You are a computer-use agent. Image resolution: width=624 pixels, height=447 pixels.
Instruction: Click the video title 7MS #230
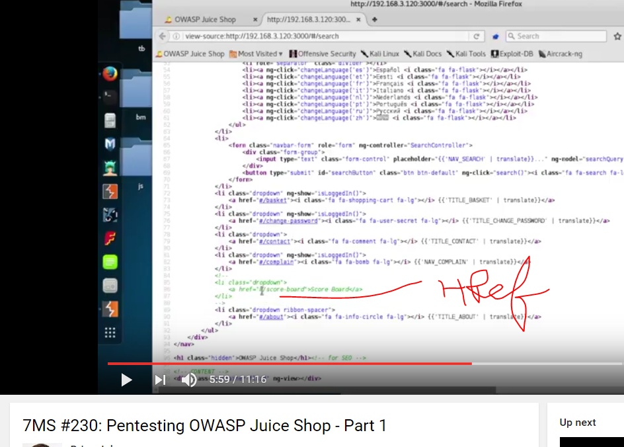pos(204,425)
